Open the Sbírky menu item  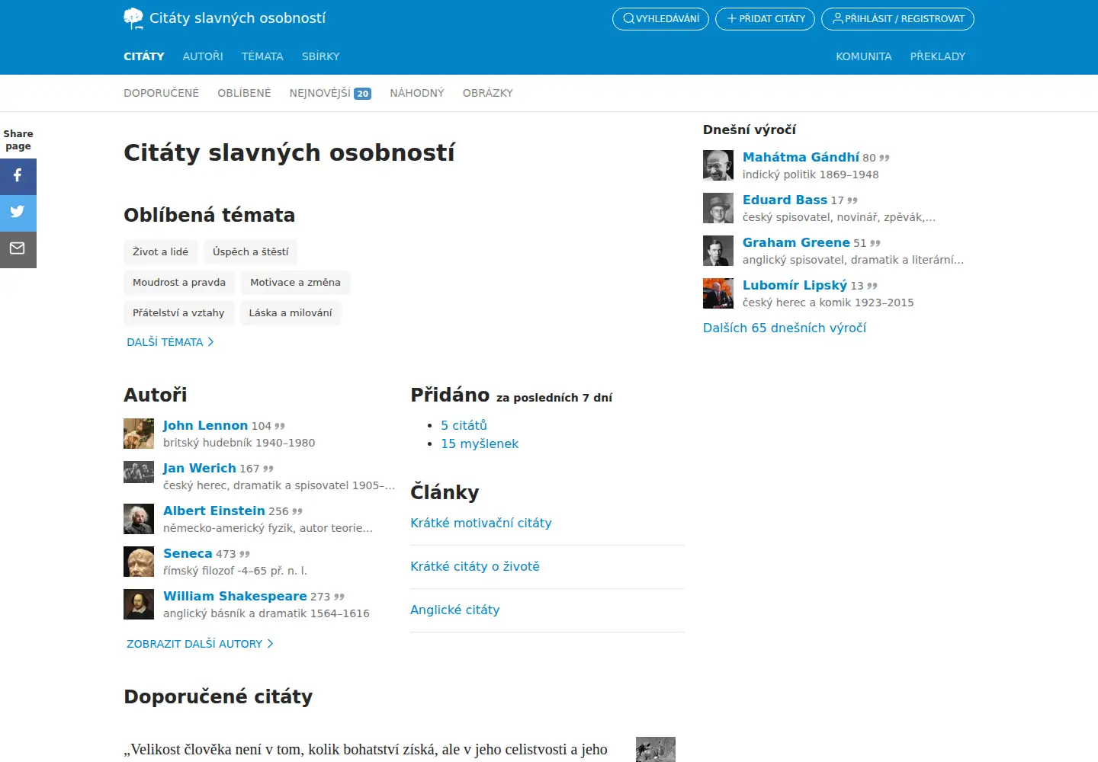321,56
